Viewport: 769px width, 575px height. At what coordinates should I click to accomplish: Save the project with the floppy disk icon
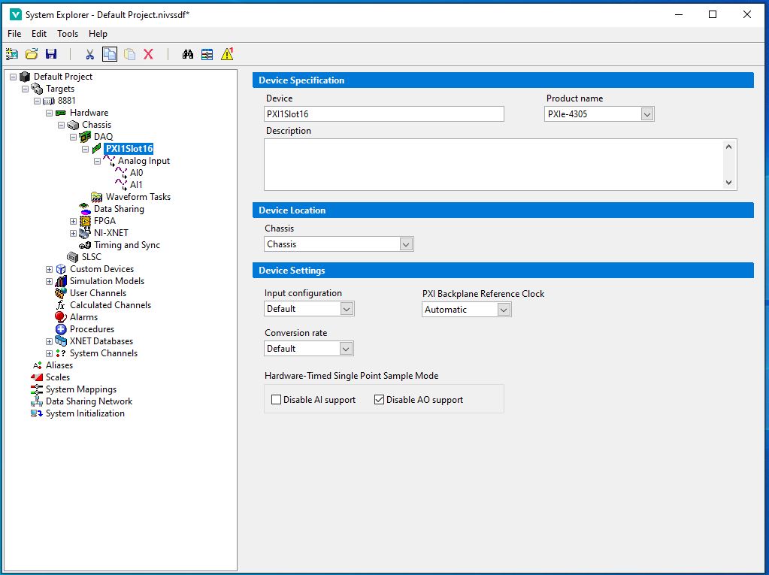pyautogui.click(x=51, y=54)
